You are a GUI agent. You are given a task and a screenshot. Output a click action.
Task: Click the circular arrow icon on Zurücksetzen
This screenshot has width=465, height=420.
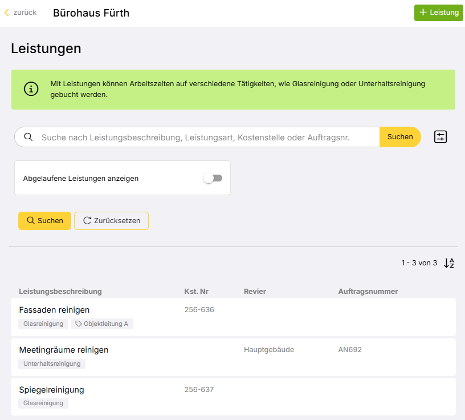point(87,220)
